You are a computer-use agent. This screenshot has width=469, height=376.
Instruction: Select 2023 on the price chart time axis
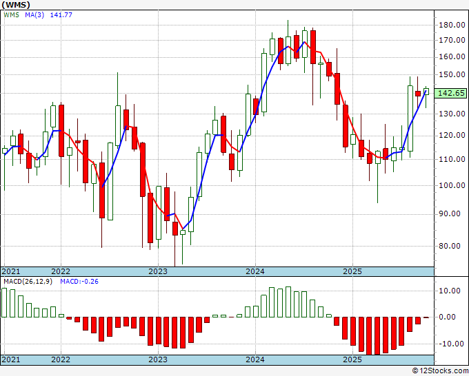[x=158, y=271]
